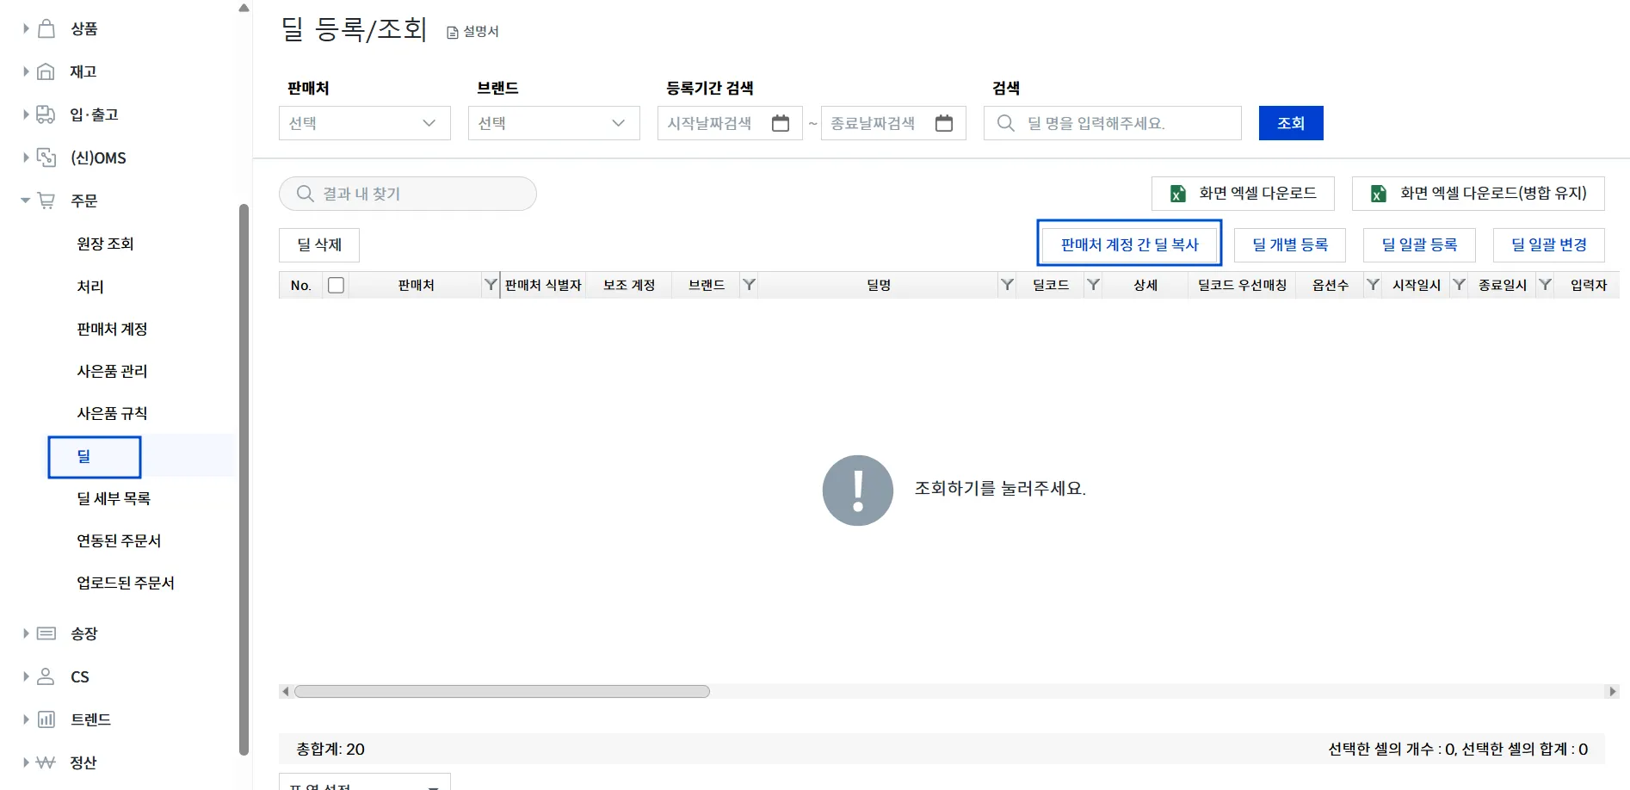Open the 판매처 select dropdown
Viewport: 1630px width, 790px height.
tap(364, 123)
